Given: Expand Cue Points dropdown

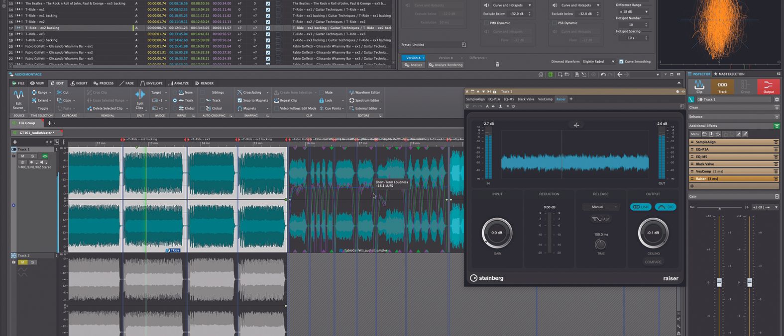Looking at the screenshot, I should coord(343,108).
